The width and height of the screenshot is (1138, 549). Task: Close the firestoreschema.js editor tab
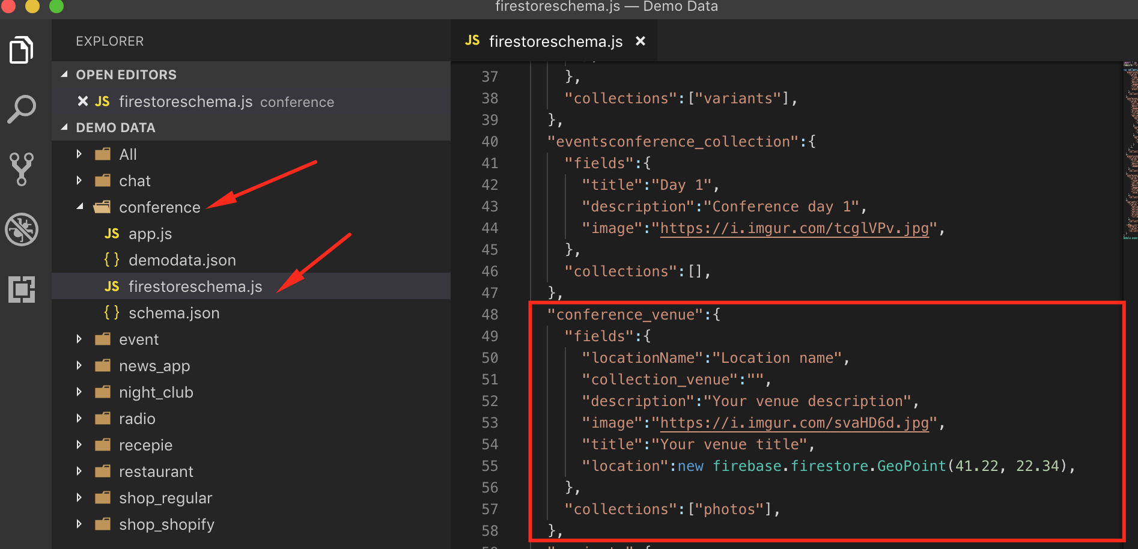(641, 41)
